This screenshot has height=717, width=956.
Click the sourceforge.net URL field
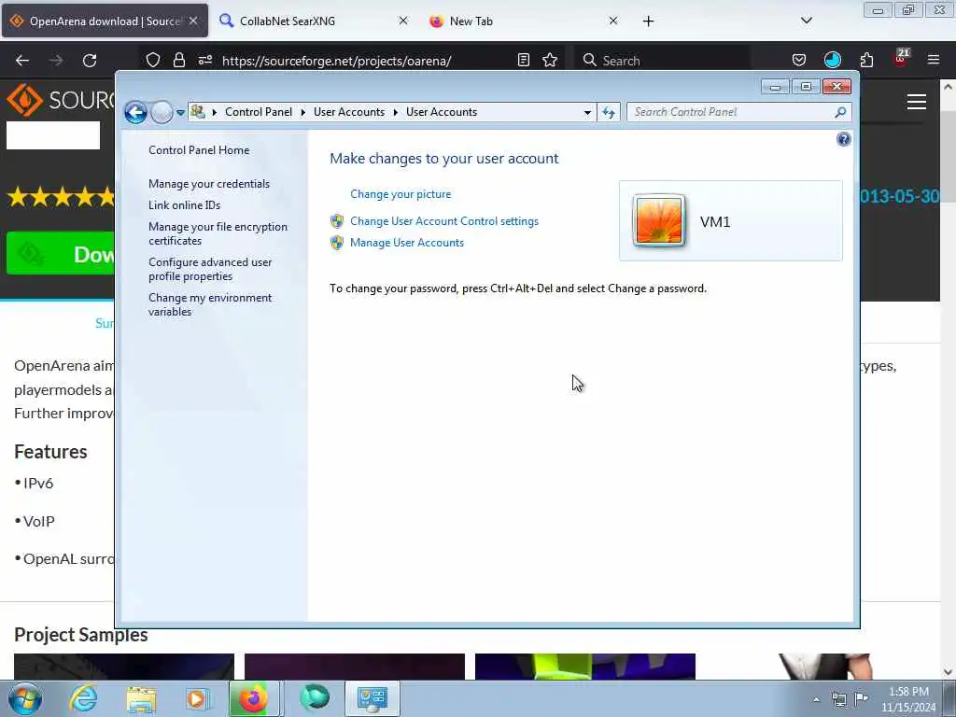coord(336,61)
